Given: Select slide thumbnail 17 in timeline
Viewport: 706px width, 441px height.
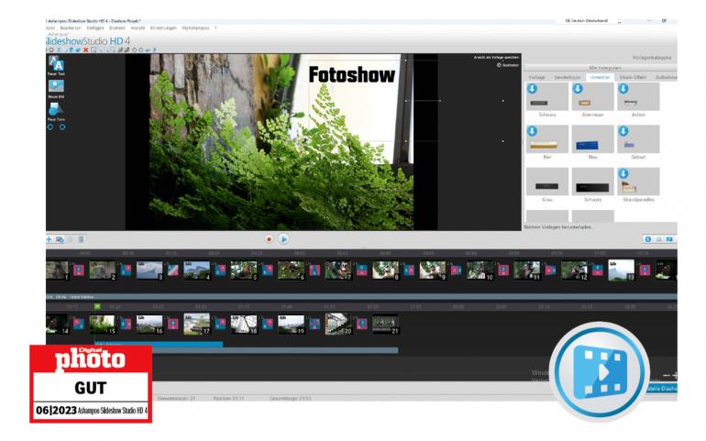Looking at the screenshot, I should [x=197, y=324].
